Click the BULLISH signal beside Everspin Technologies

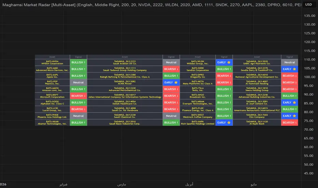pyautogui.click(x=224, y=103)
